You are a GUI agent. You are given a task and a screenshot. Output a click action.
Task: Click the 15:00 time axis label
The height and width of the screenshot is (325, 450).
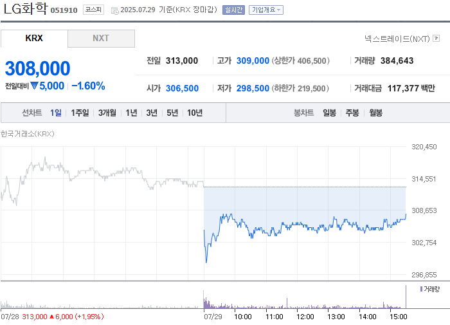399,317
